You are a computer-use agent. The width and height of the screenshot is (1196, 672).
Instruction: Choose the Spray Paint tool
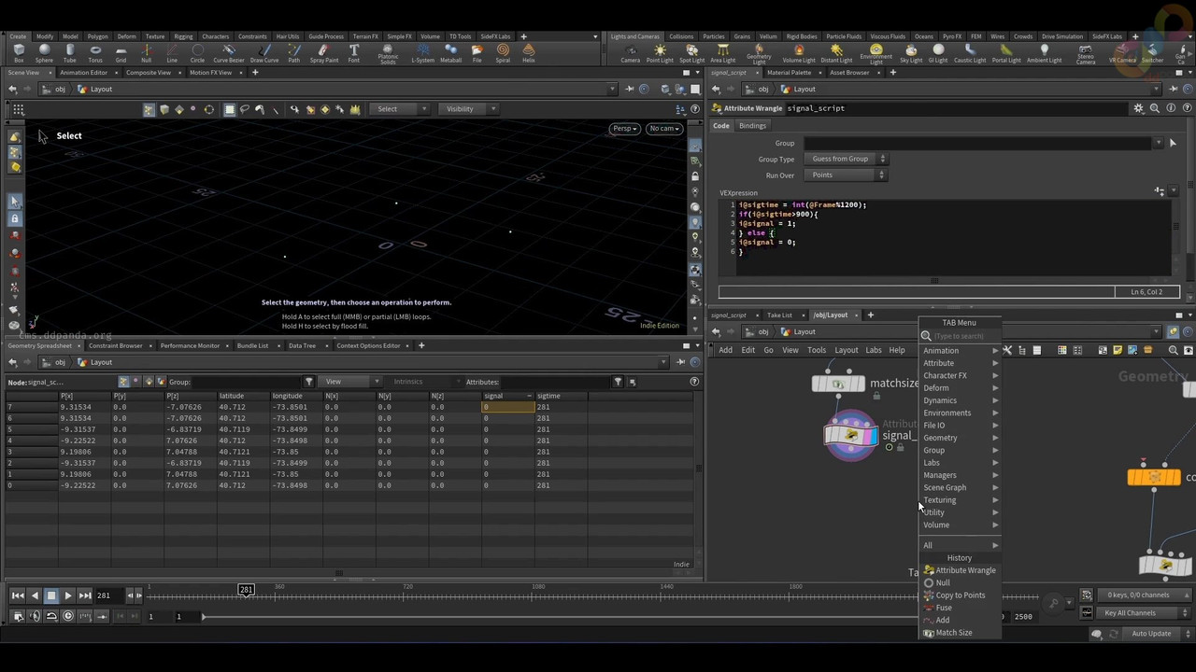coord(324,53)
